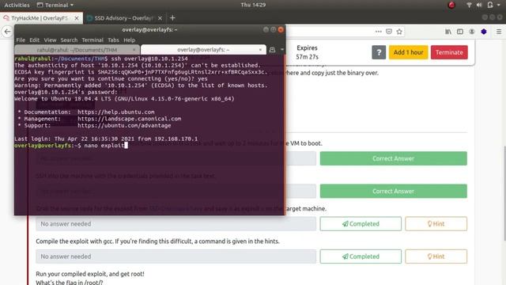This screenshot has height=285, width=506.
Task: Open the power system menu icon
Action: click(490, 5)
